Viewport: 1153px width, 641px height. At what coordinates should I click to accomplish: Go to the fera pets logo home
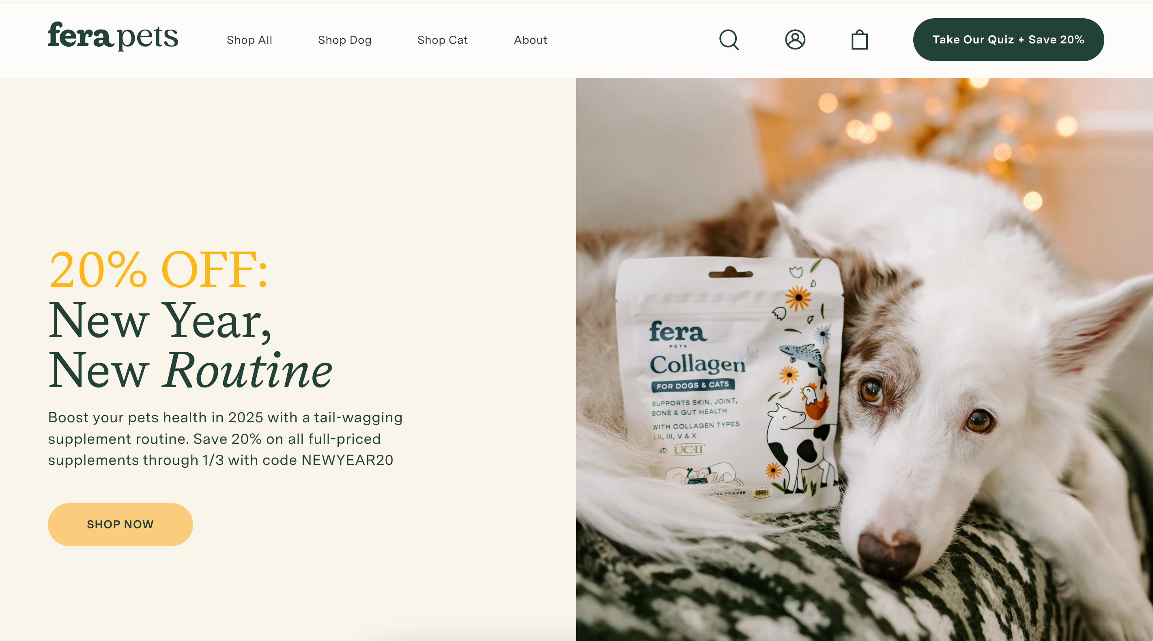point(113,36)
